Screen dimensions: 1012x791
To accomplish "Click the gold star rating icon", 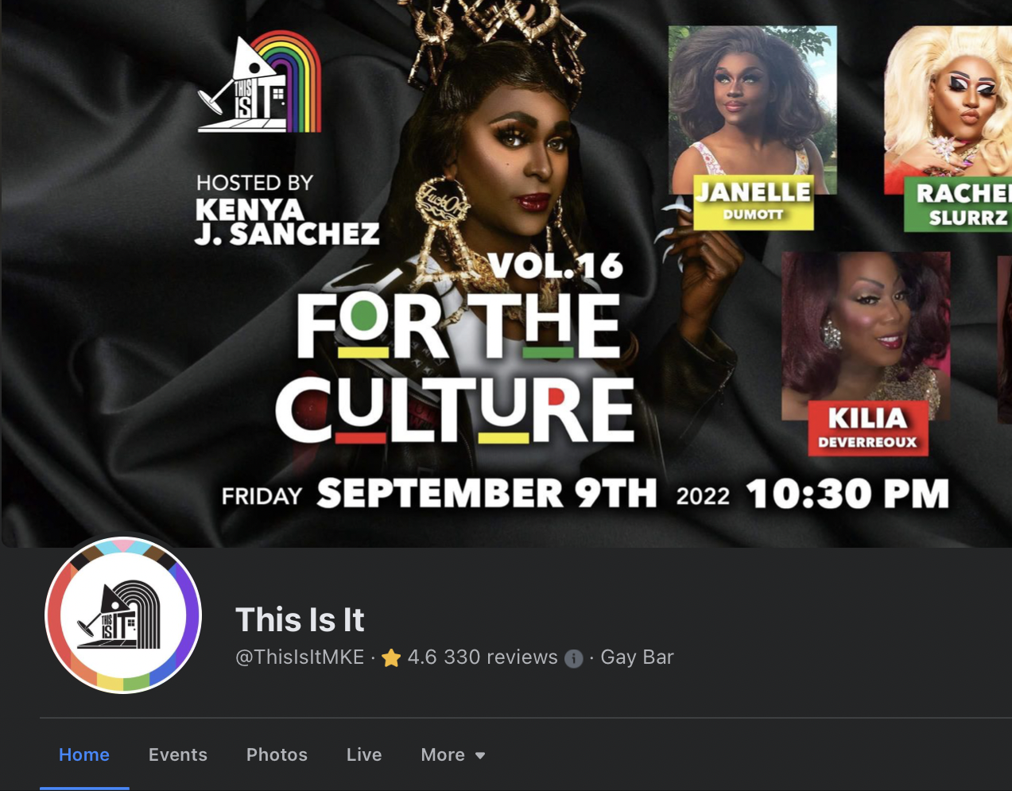I will tap(391, 657).
